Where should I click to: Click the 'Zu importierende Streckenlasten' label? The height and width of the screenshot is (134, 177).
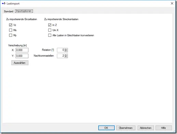click(x=61, y=19)
